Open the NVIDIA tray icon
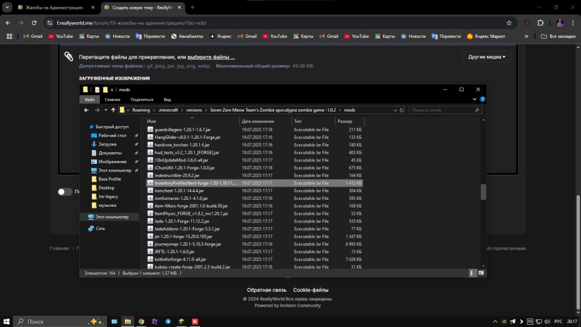Image resolution: width=581 pixels, height=327 pixels. [x=504, y=321]
